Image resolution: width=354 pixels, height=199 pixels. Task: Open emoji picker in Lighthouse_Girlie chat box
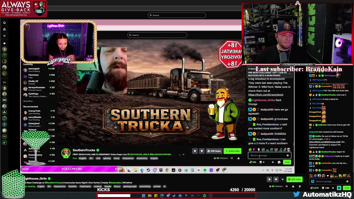[347, 181]
